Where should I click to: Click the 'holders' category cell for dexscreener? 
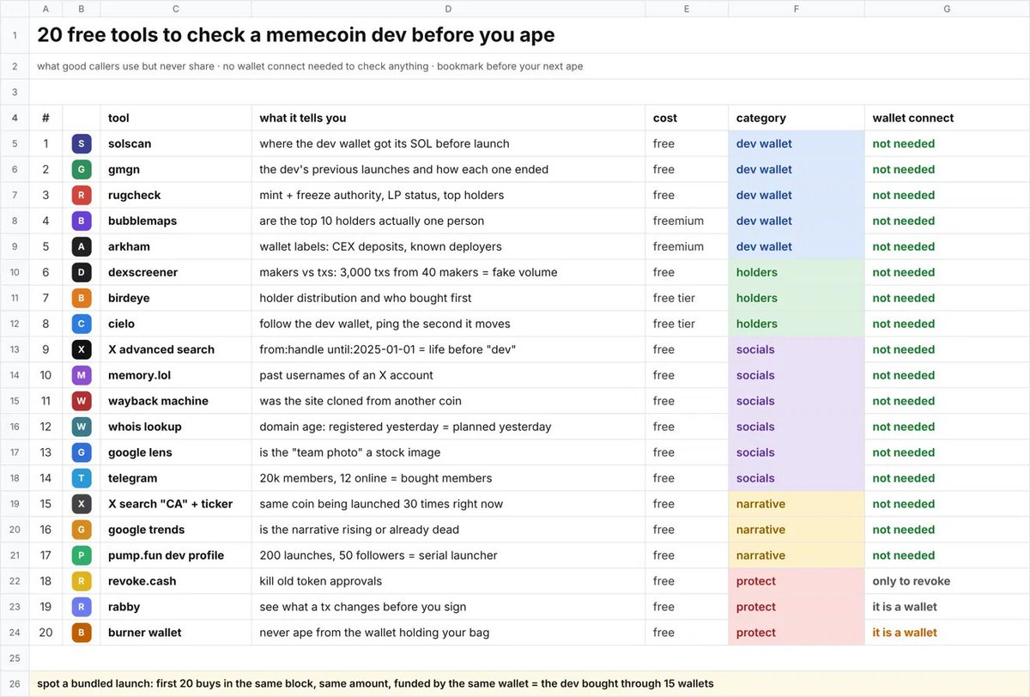click(797, 272)
